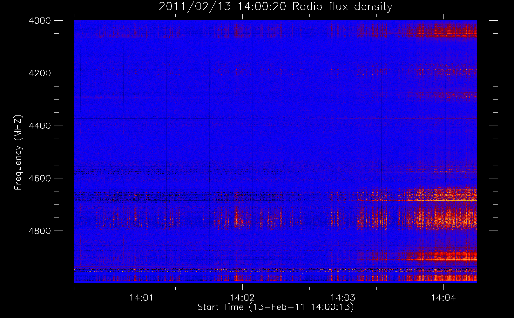514x318 pixels.
Task: Click the "Start Time (13-Feb-11 14:00:13)" axis title
Action: tap(276, 307)
